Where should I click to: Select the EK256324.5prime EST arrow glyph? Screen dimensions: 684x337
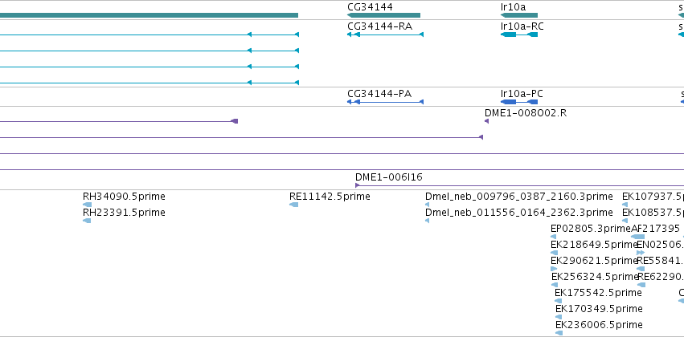555,285
